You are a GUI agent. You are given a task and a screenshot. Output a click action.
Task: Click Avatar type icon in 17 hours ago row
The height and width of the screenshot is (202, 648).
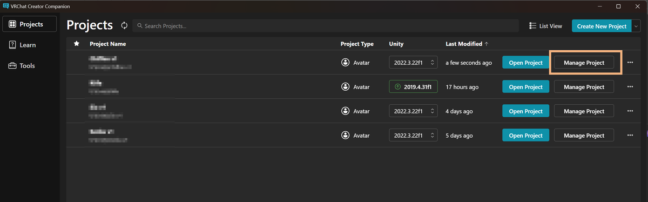pyautogui.click(x=346, y=87)
